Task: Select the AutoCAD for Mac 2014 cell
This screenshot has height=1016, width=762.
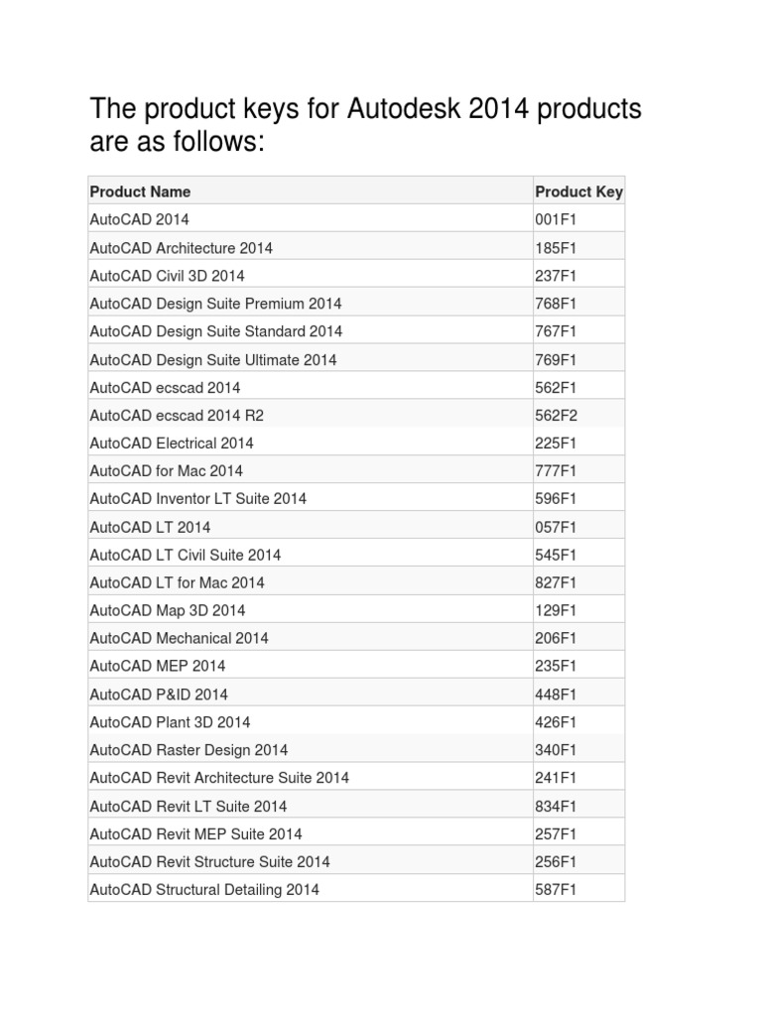Action: [x=166, y=470]
